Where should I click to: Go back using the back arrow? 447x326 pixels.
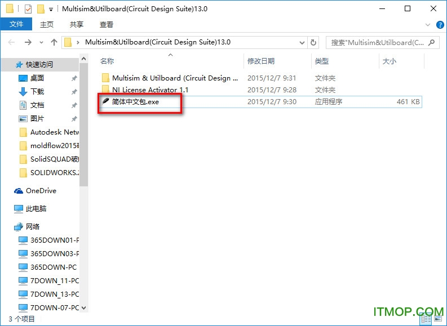11,42
